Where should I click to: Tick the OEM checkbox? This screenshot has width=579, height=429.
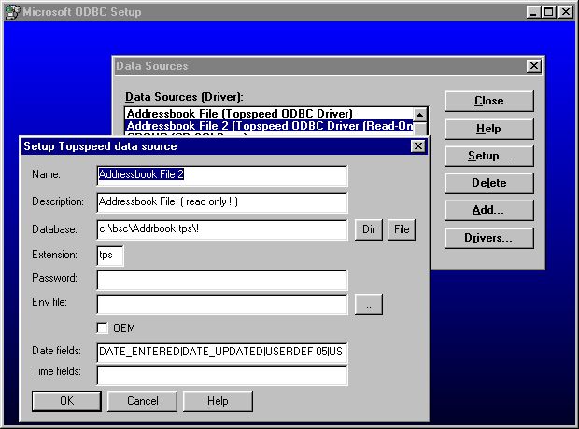pyautogui.click(x=103, y=328)
